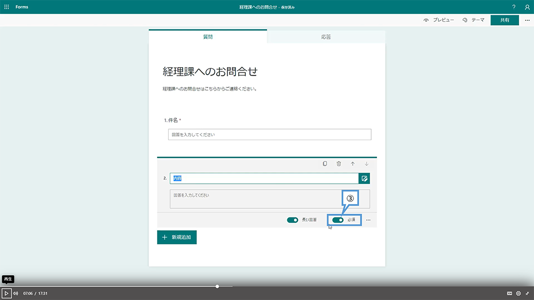This screenshot has width=534, height=300.
Task: Seek using the video progress bar handle
Action: coord(217,286)
